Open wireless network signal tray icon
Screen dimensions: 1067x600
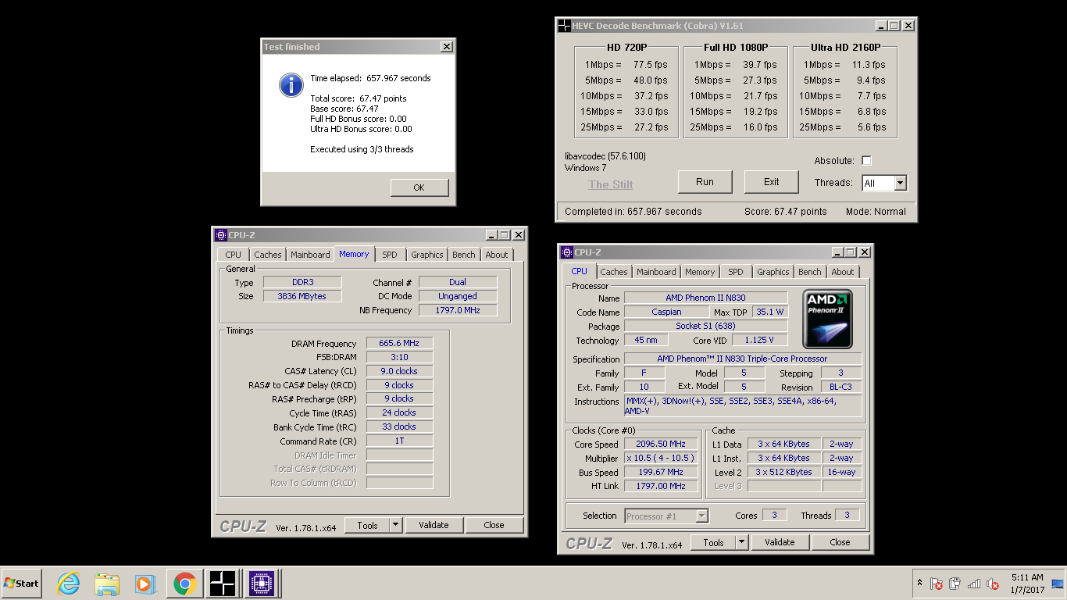pos(974,584)
